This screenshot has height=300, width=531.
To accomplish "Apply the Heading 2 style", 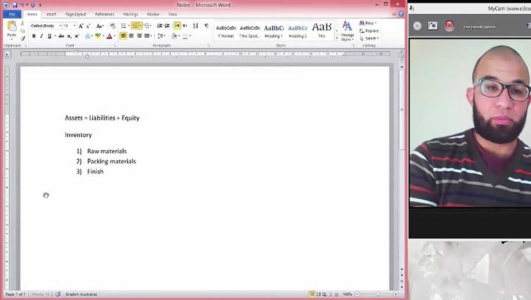I will pyautogui.click(x=298, y=31).
